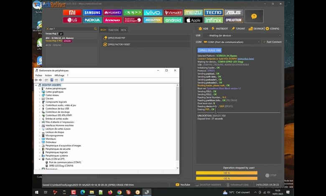Open the Windows Start menu
Viewport: 326px width, 196px height.
[37, 192]
